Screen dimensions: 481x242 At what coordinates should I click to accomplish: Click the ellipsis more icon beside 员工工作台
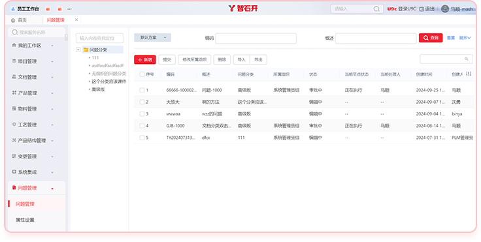point(70,9)
